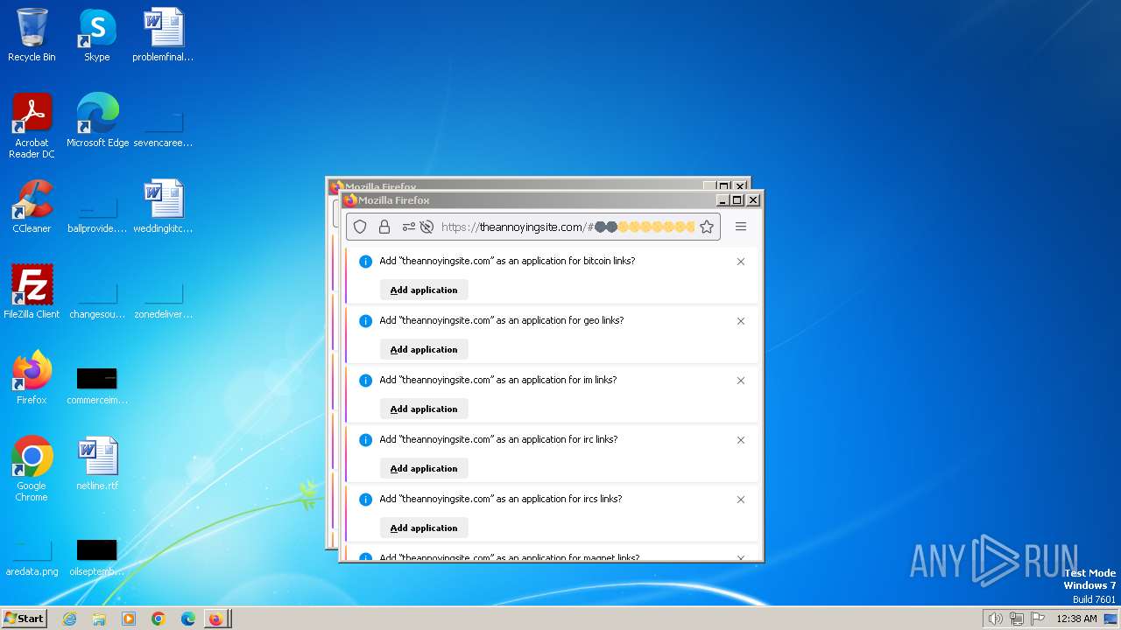This screenshot has width=1121, height=630.
Task: Close the background Mozilla Firefox window
Action: pyautogui.click(x=740, y=185)
